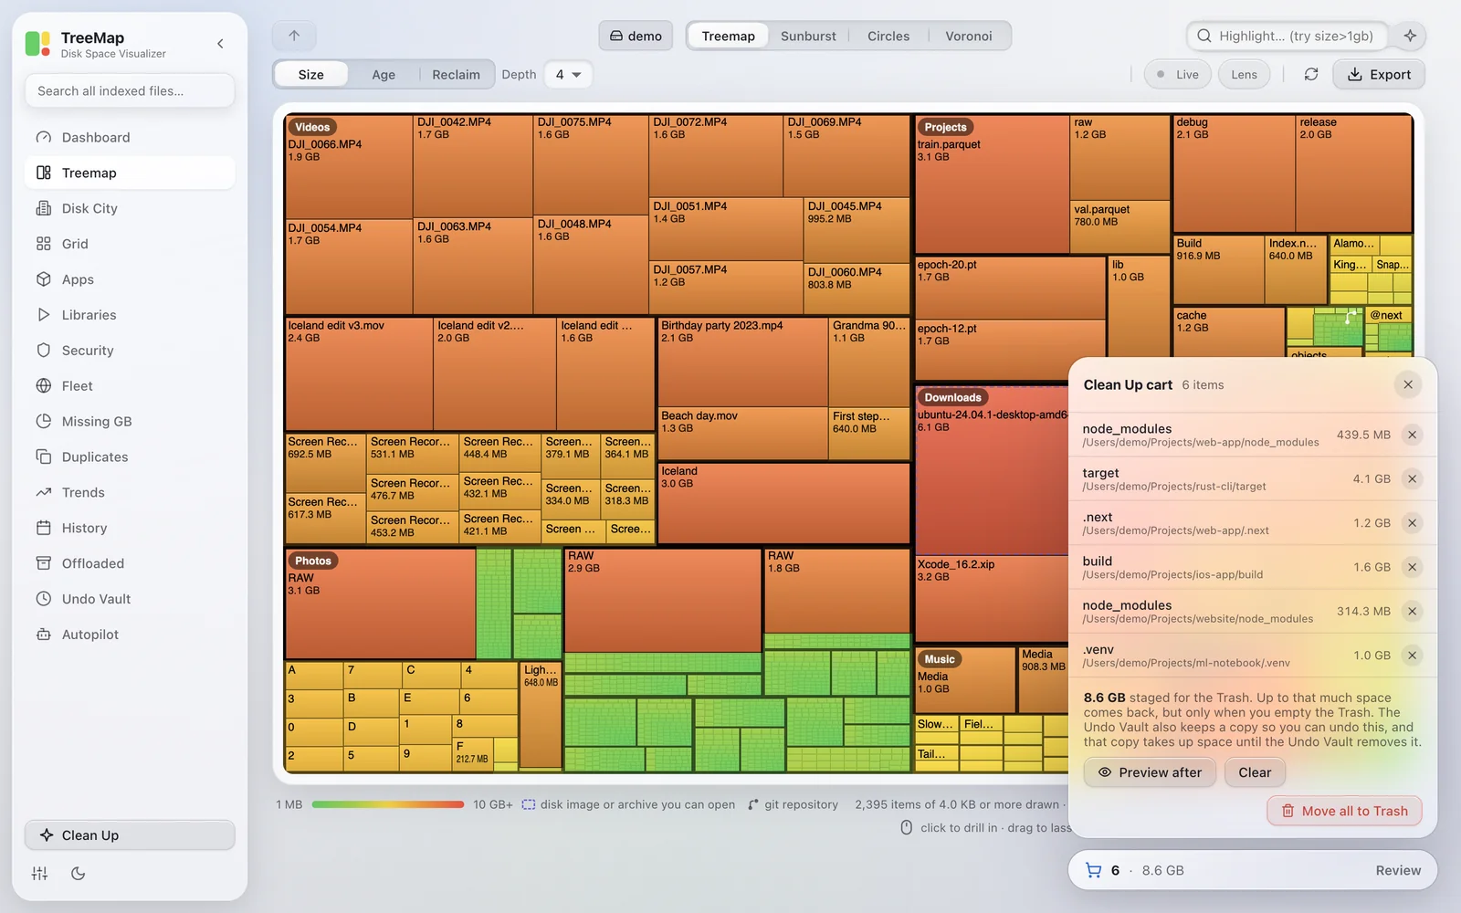This screenshot has width=1461, height=913.
Task: Switch to Sunburst view
Action: 808,36
